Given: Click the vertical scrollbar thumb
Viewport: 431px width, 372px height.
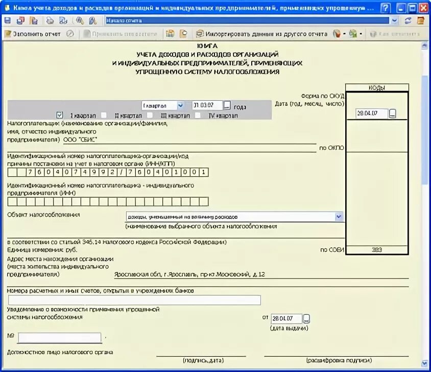Looking at the screenshot, I should (x=425, y=129).
